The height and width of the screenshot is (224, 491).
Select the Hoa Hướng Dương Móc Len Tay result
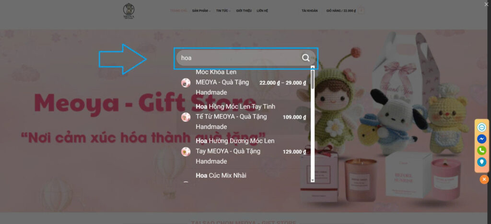coord(244,151)
